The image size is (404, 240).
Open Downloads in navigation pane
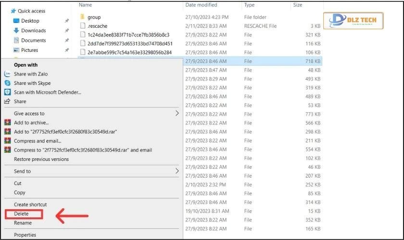point(34,30)
